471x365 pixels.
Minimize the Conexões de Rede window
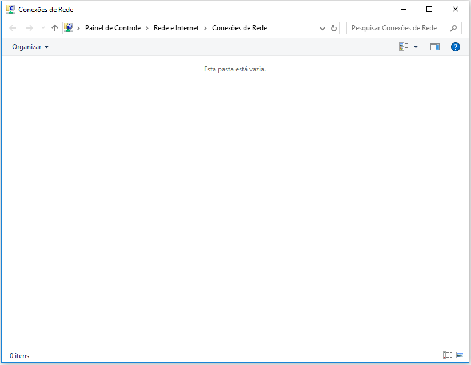click(404, 9)
